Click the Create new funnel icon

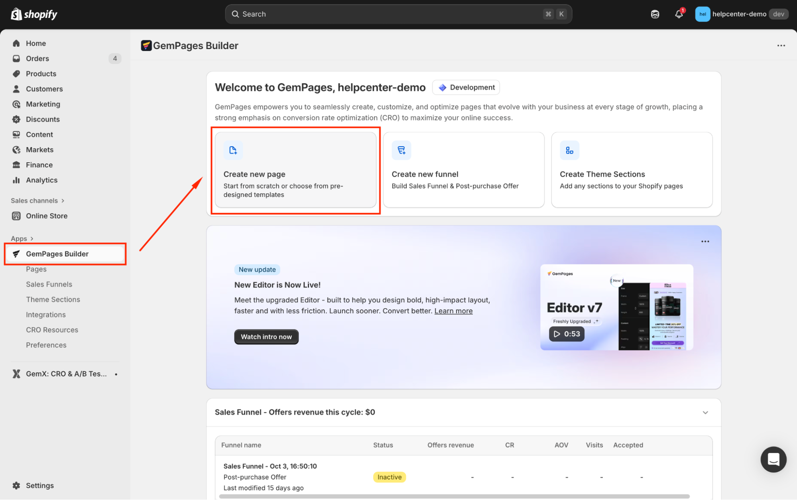(401, 150)
